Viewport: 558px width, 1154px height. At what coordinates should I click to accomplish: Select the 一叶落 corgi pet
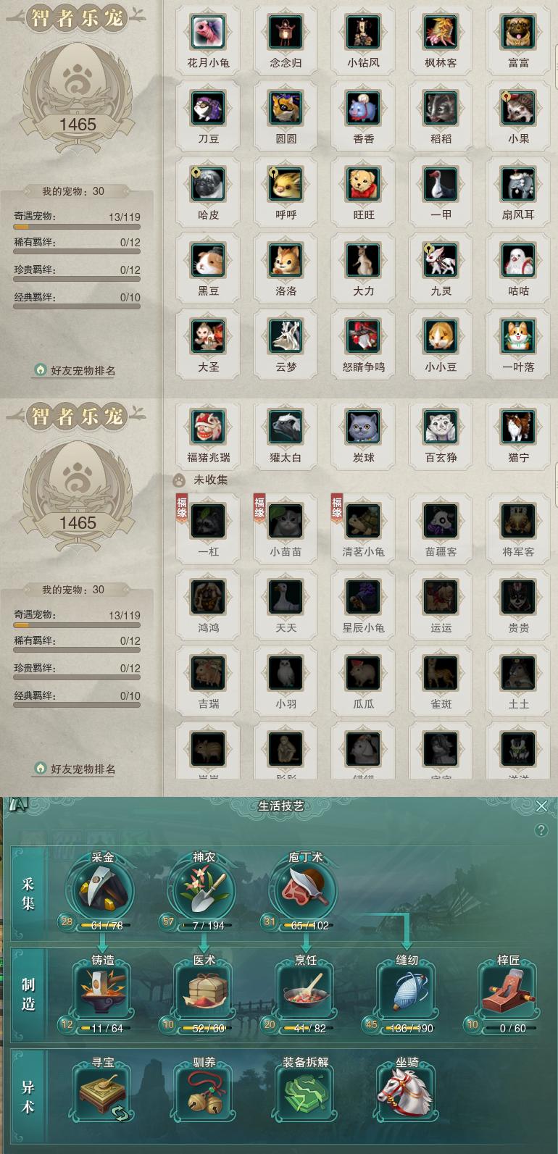518,337
